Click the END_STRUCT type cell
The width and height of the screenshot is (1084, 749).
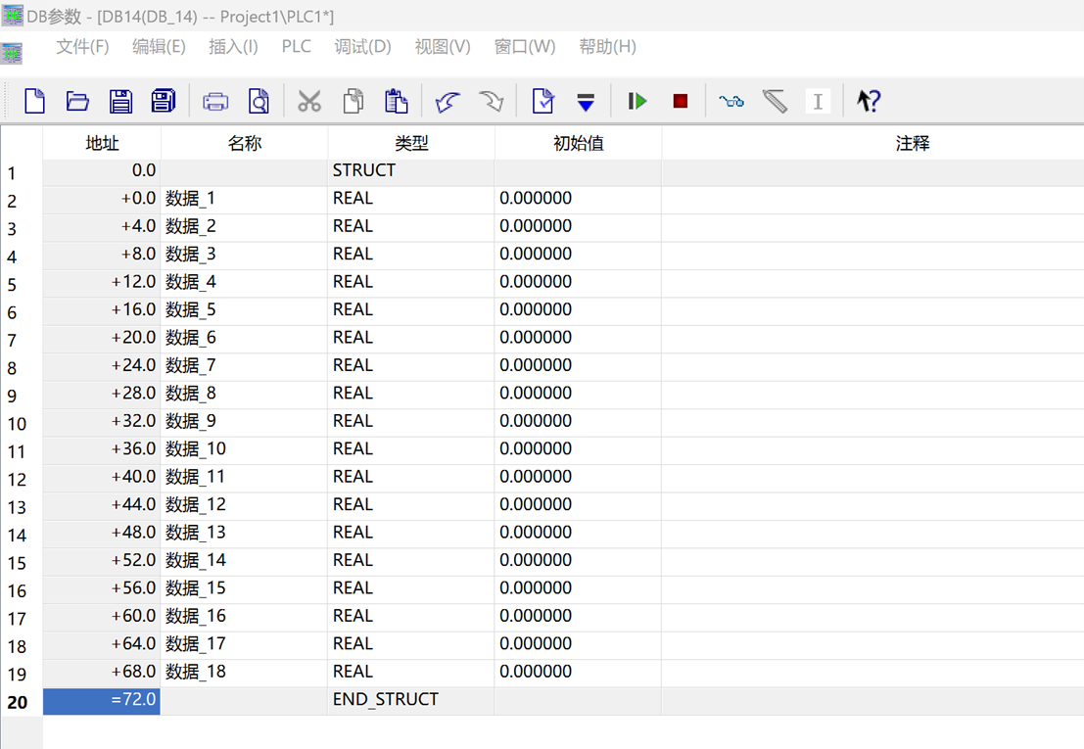pyautogui.click(x=411, y=699)
